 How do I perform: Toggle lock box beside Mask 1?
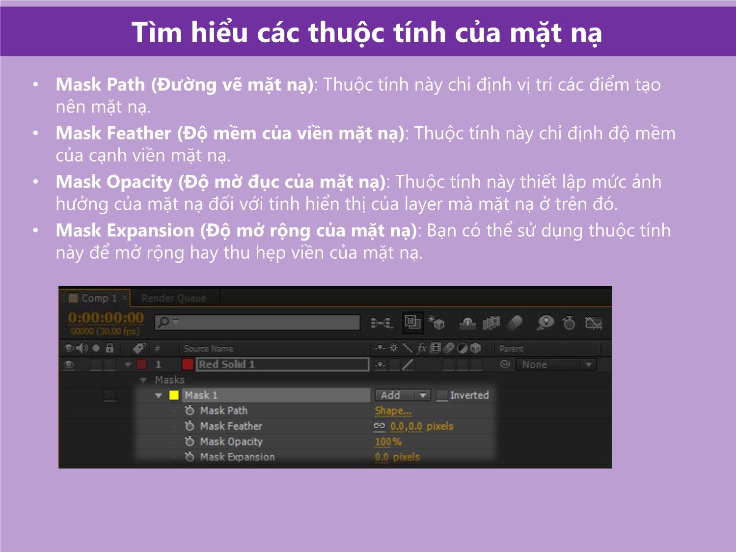tap(110, 395)
